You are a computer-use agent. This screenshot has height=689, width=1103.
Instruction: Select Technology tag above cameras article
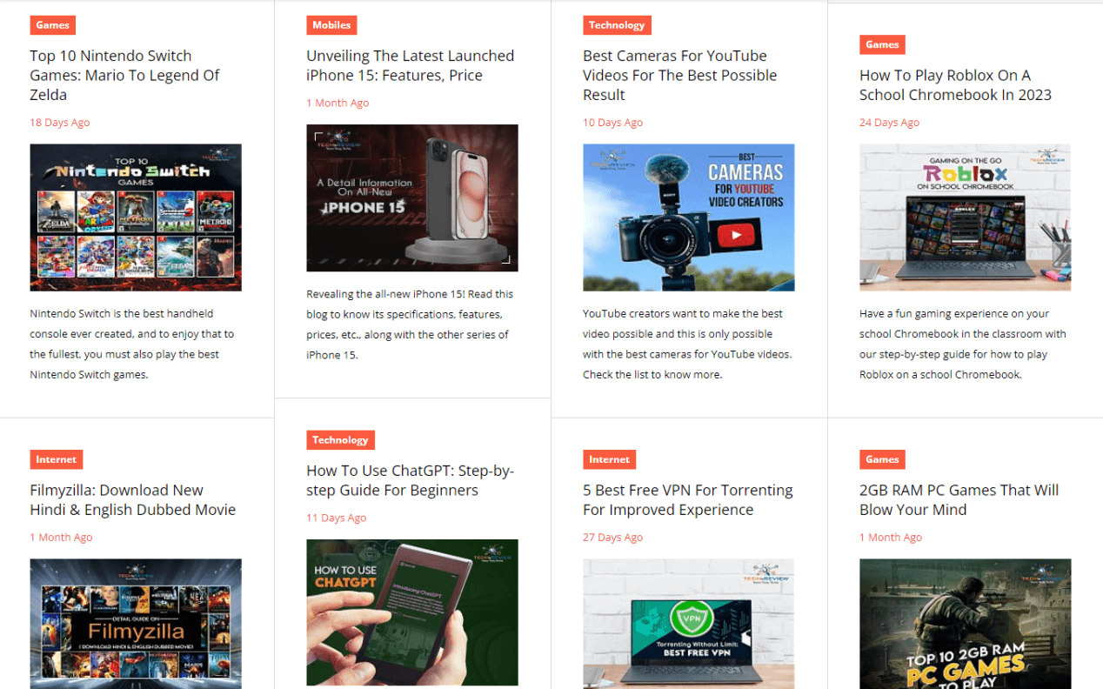point(617,25)
